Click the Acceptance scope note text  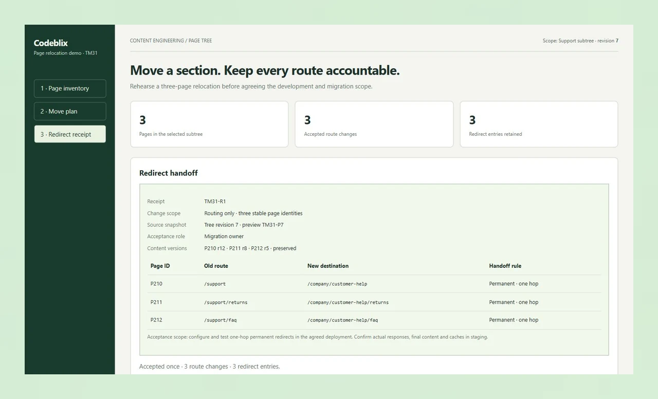point(318,337)
